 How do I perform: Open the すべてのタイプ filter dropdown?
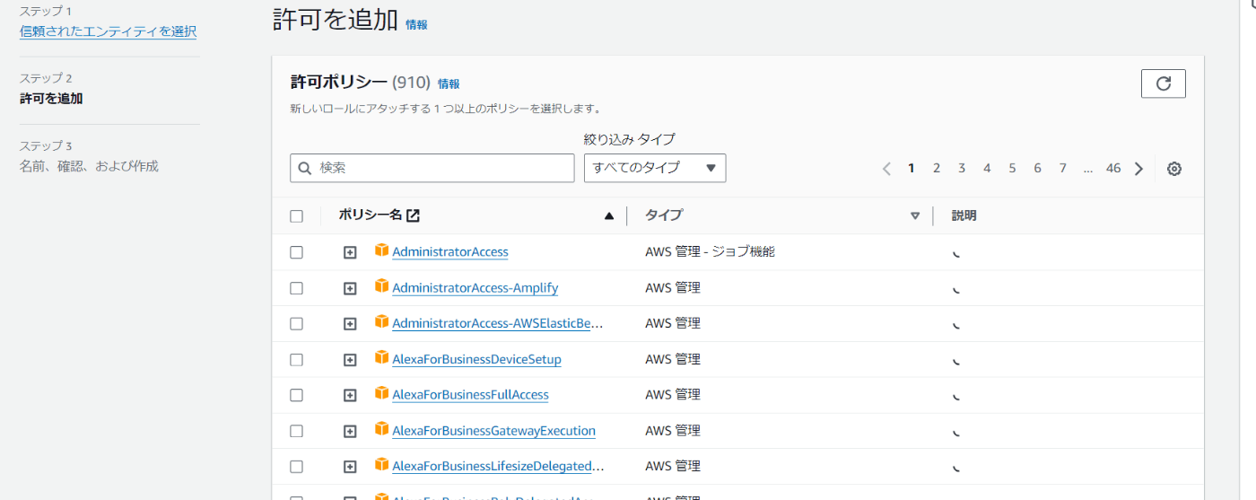[x=655, y=168]
